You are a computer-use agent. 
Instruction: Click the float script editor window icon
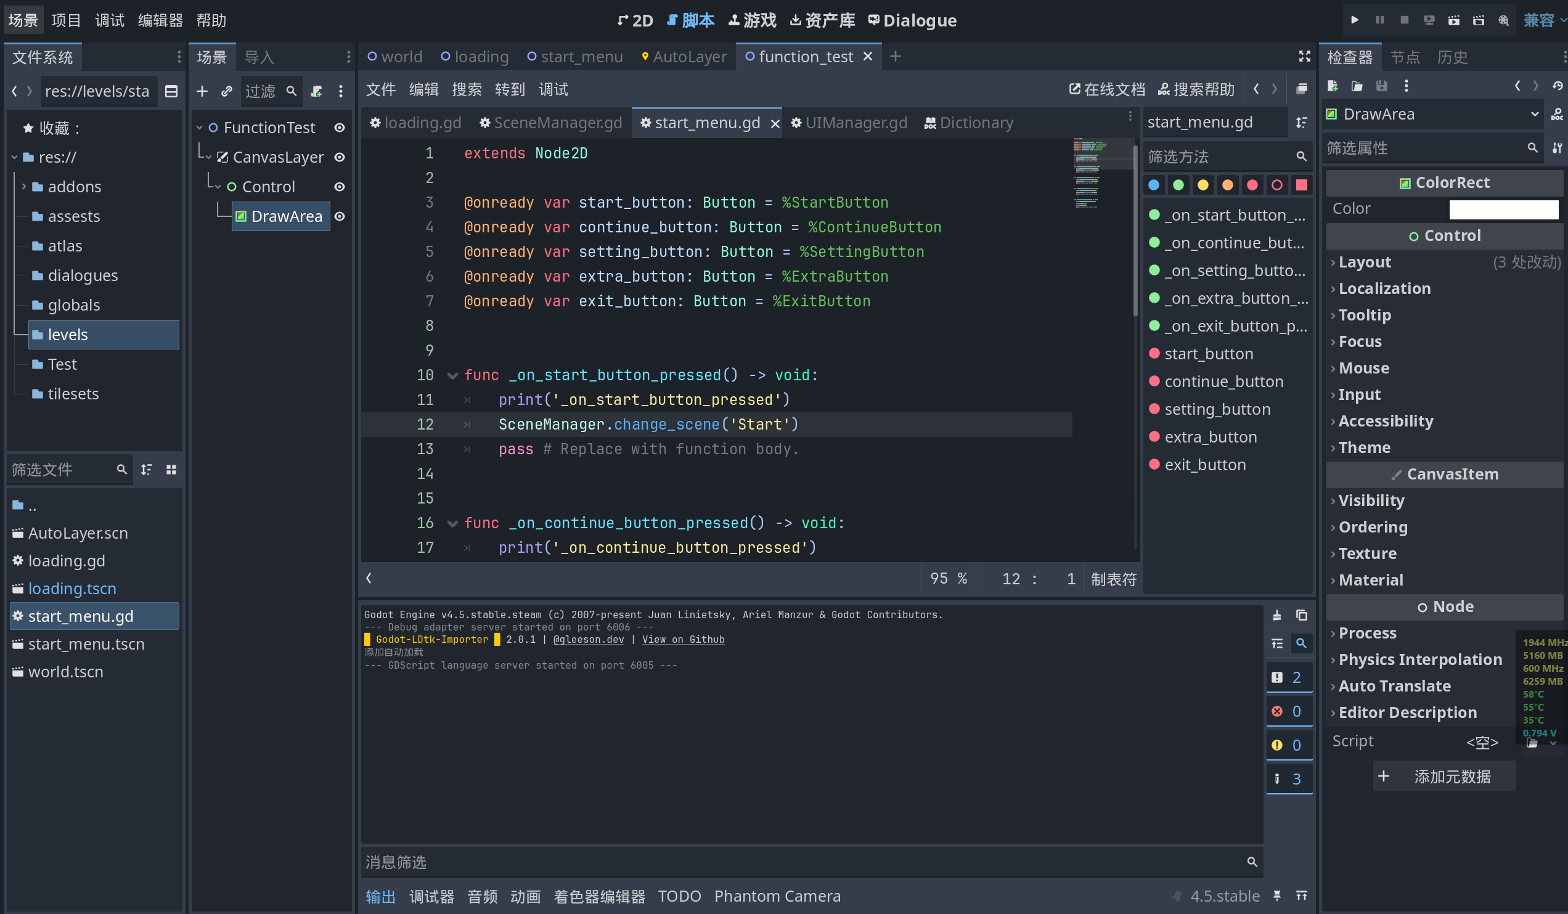click(x=1301, y=89)
